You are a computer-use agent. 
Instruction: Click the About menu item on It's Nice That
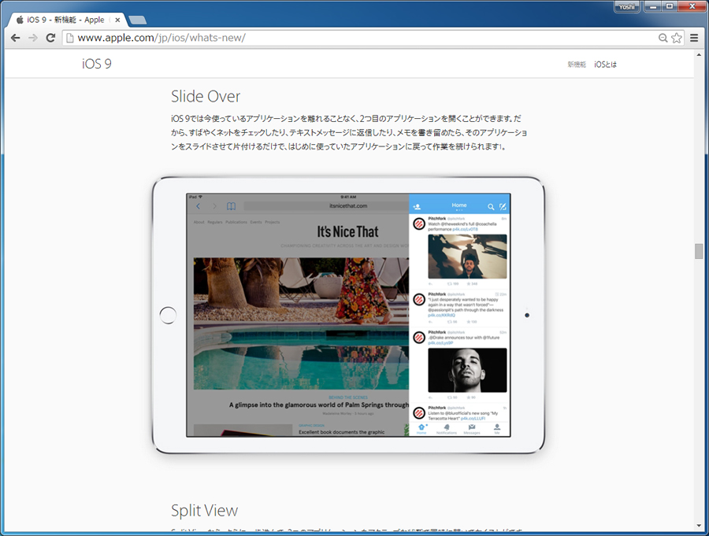[x=199, y=223]
